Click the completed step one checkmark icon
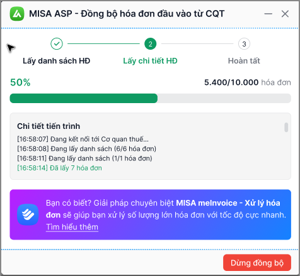The height and width of the screenshot is (276, 300). tap(57, 44)
